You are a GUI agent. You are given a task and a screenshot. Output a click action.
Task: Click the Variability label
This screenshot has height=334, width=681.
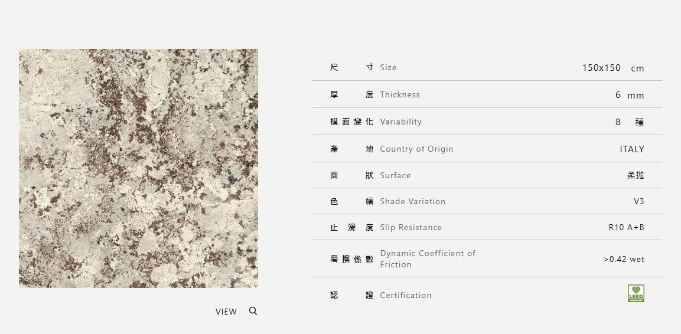[x=400, y=122]
